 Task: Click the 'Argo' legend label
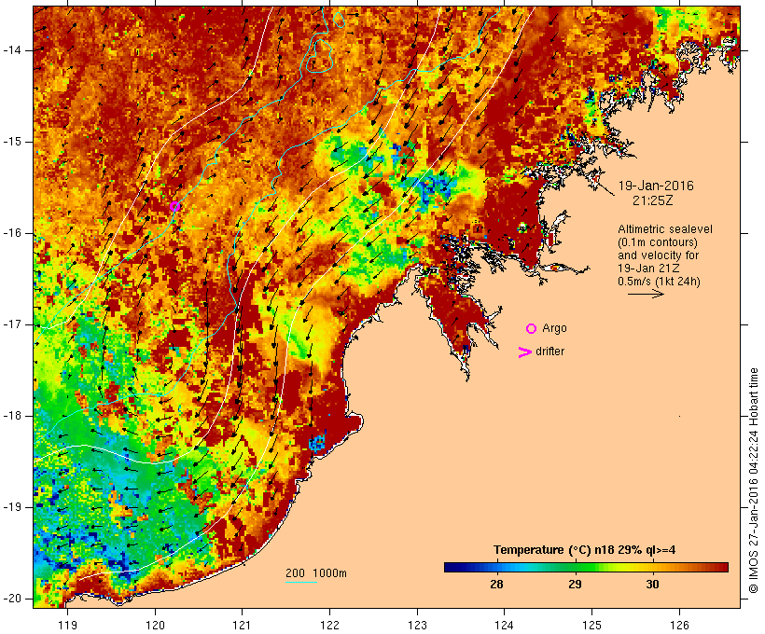(x=555, y=328)
